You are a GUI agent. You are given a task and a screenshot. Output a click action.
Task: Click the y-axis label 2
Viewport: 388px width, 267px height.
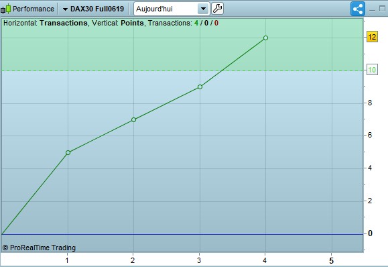coord(370,201)
